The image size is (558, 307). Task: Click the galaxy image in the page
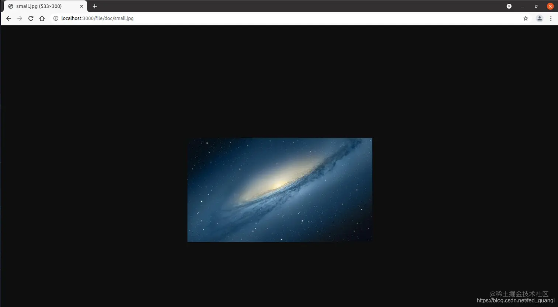(x=280, y=190)
